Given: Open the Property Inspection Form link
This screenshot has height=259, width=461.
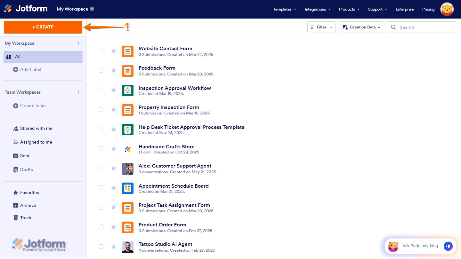Looking at the screenshot, I should tap(169, 107).
